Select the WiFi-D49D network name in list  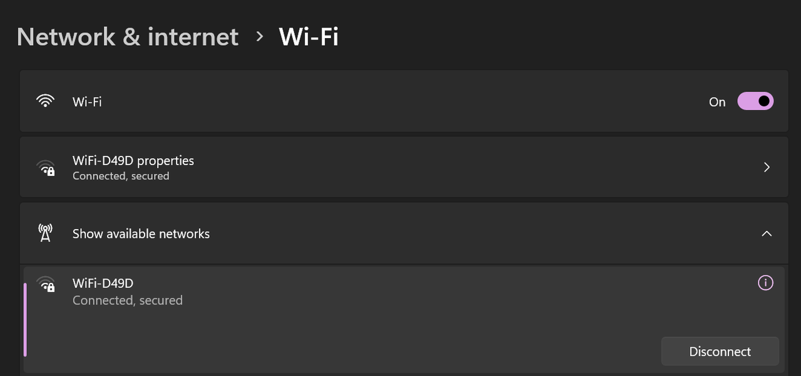[103, 283]
